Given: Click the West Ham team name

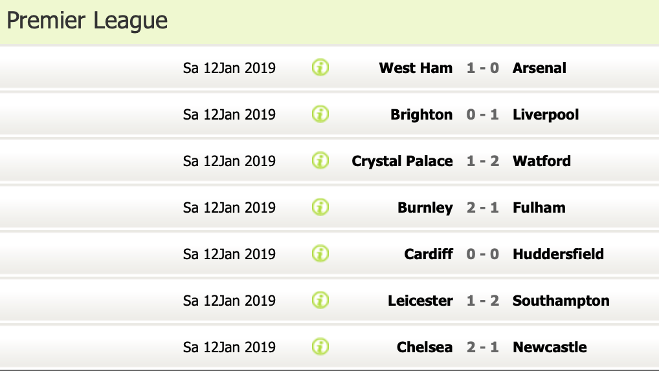Looking at the screenshot, I should pyautogui.click(x=416, y=68).
